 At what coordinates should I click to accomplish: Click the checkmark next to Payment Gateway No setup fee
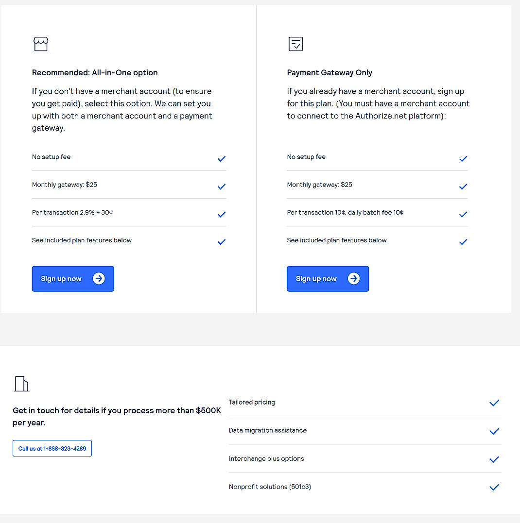pos(463,159)
